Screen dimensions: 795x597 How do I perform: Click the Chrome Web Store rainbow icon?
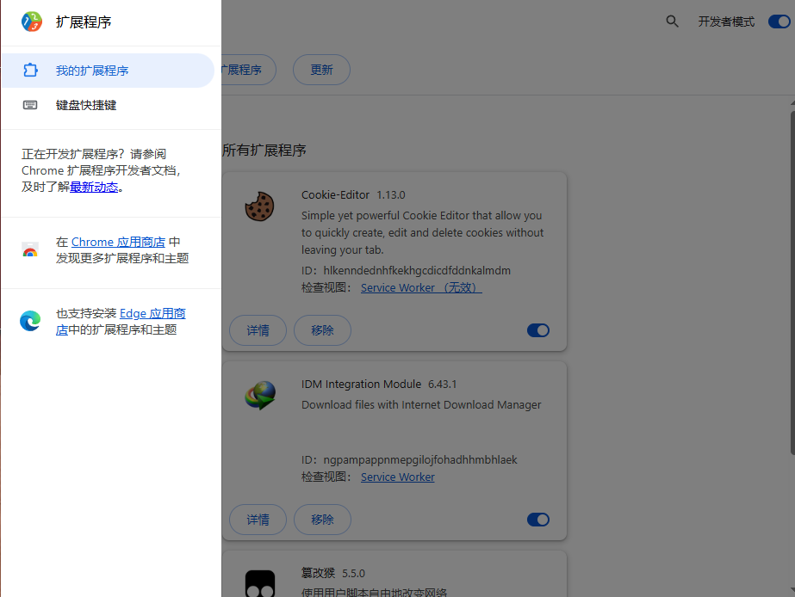[x=30, y=249]
